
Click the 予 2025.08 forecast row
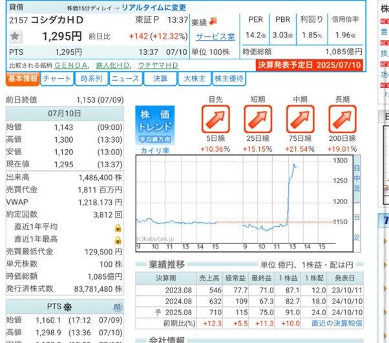[x=249, y=312]
